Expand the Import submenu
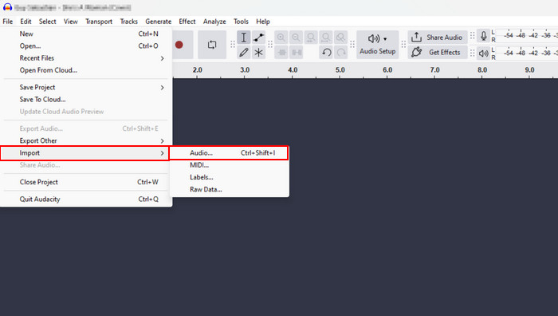 (x=84, y=153)
